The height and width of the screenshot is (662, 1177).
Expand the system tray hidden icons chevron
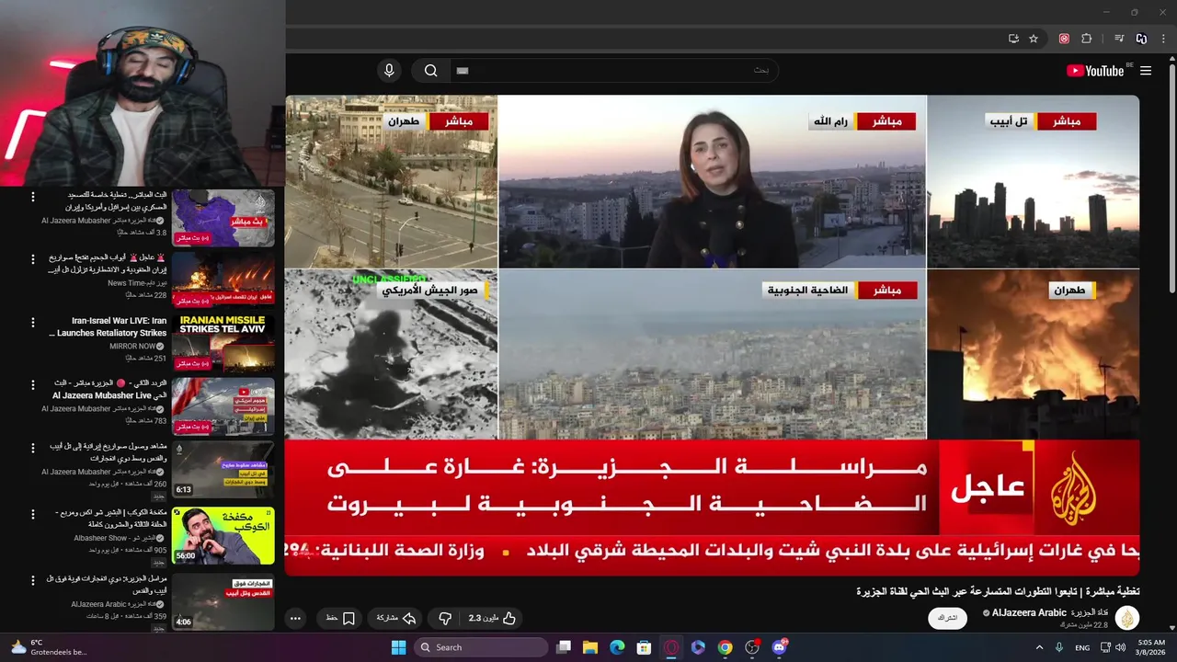[x=1040, y=647]
